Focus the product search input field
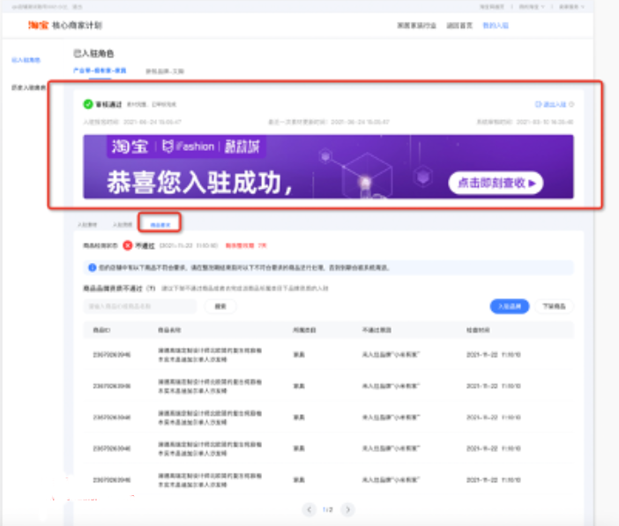 pyautogui.click(x=140, y=306)
